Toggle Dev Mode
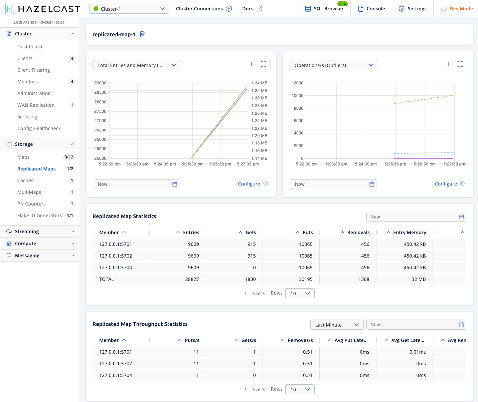The height and width of the screenshot is (402, 478). [456, 9]
